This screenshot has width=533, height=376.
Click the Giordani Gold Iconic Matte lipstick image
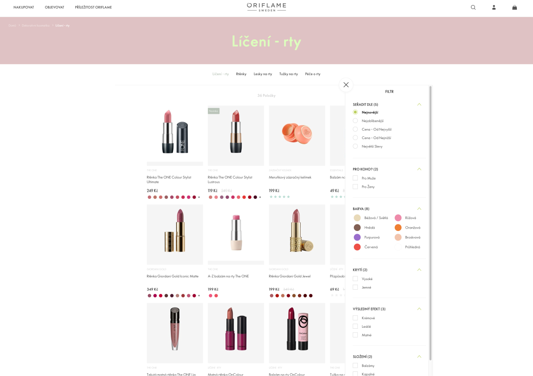pos(175,234)
